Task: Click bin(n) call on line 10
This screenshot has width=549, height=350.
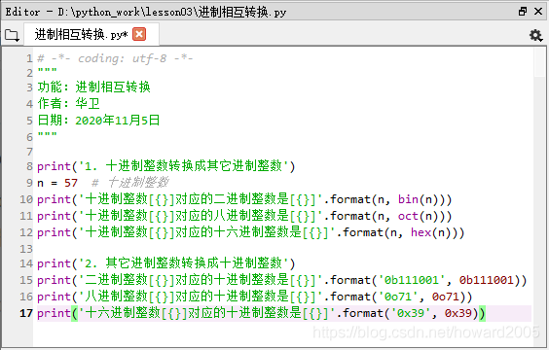Action: click(x=418, y=199)
